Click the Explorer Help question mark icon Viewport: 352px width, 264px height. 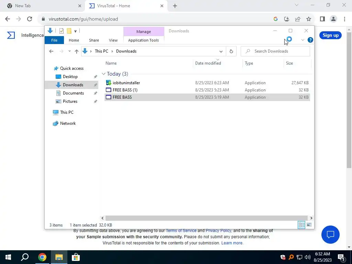click(310, 40)
